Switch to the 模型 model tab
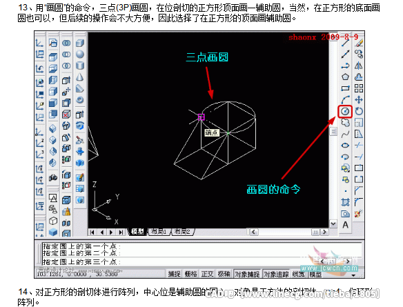This screenshot has width=403, height=307. point(137,232)
